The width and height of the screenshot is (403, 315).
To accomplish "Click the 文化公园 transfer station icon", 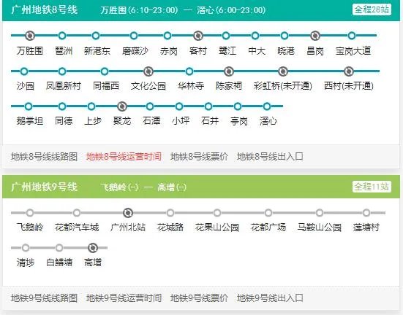I will point(148,71).
